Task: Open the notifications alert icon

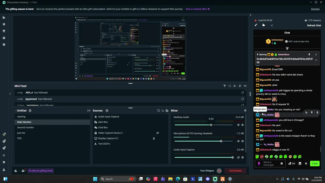Action: 23,171
